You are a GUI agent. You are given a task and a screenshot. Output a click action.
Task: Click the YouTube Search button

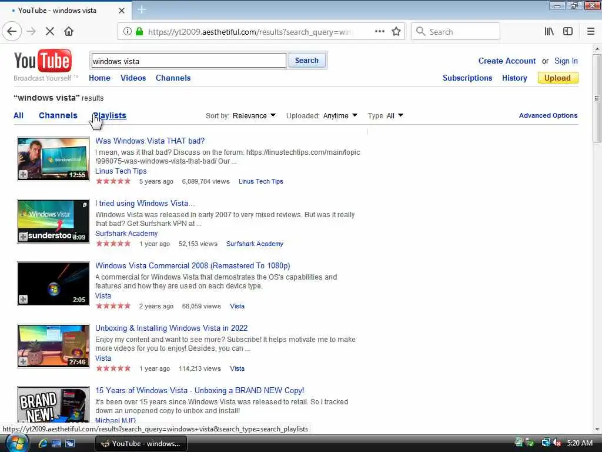tap(307, 61)
